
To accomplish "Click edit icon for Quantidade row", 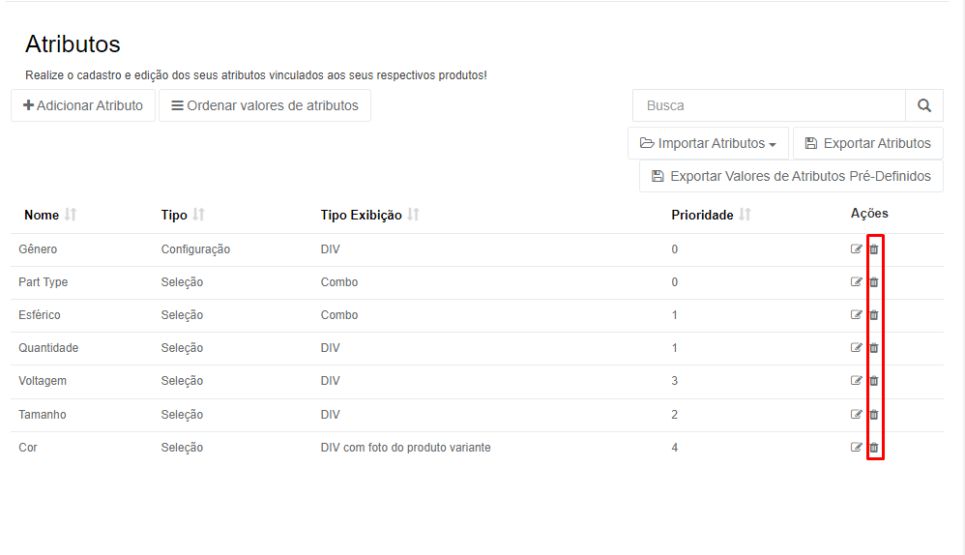I will [856, 348].
